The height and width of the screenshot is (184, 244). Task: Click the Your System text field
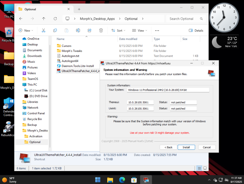[168, 90]
